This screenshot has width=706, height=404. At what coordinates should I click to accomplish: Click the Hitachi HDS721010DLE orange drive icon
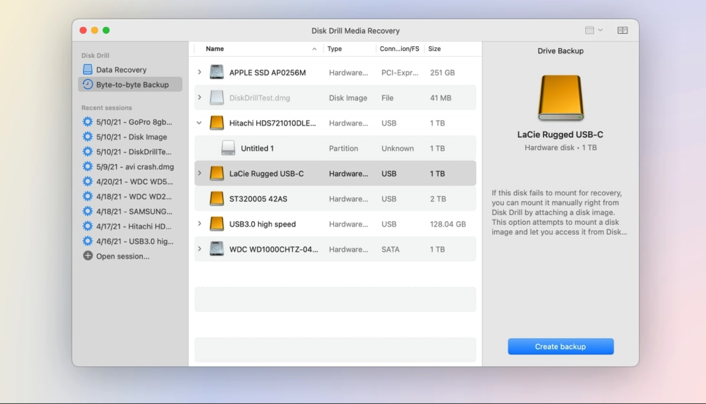click(217, 123)
